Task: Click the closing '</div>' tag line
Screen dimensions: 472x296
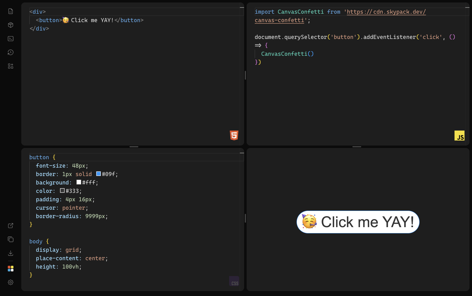Action: pyautogui.click(x=39, y=29)
